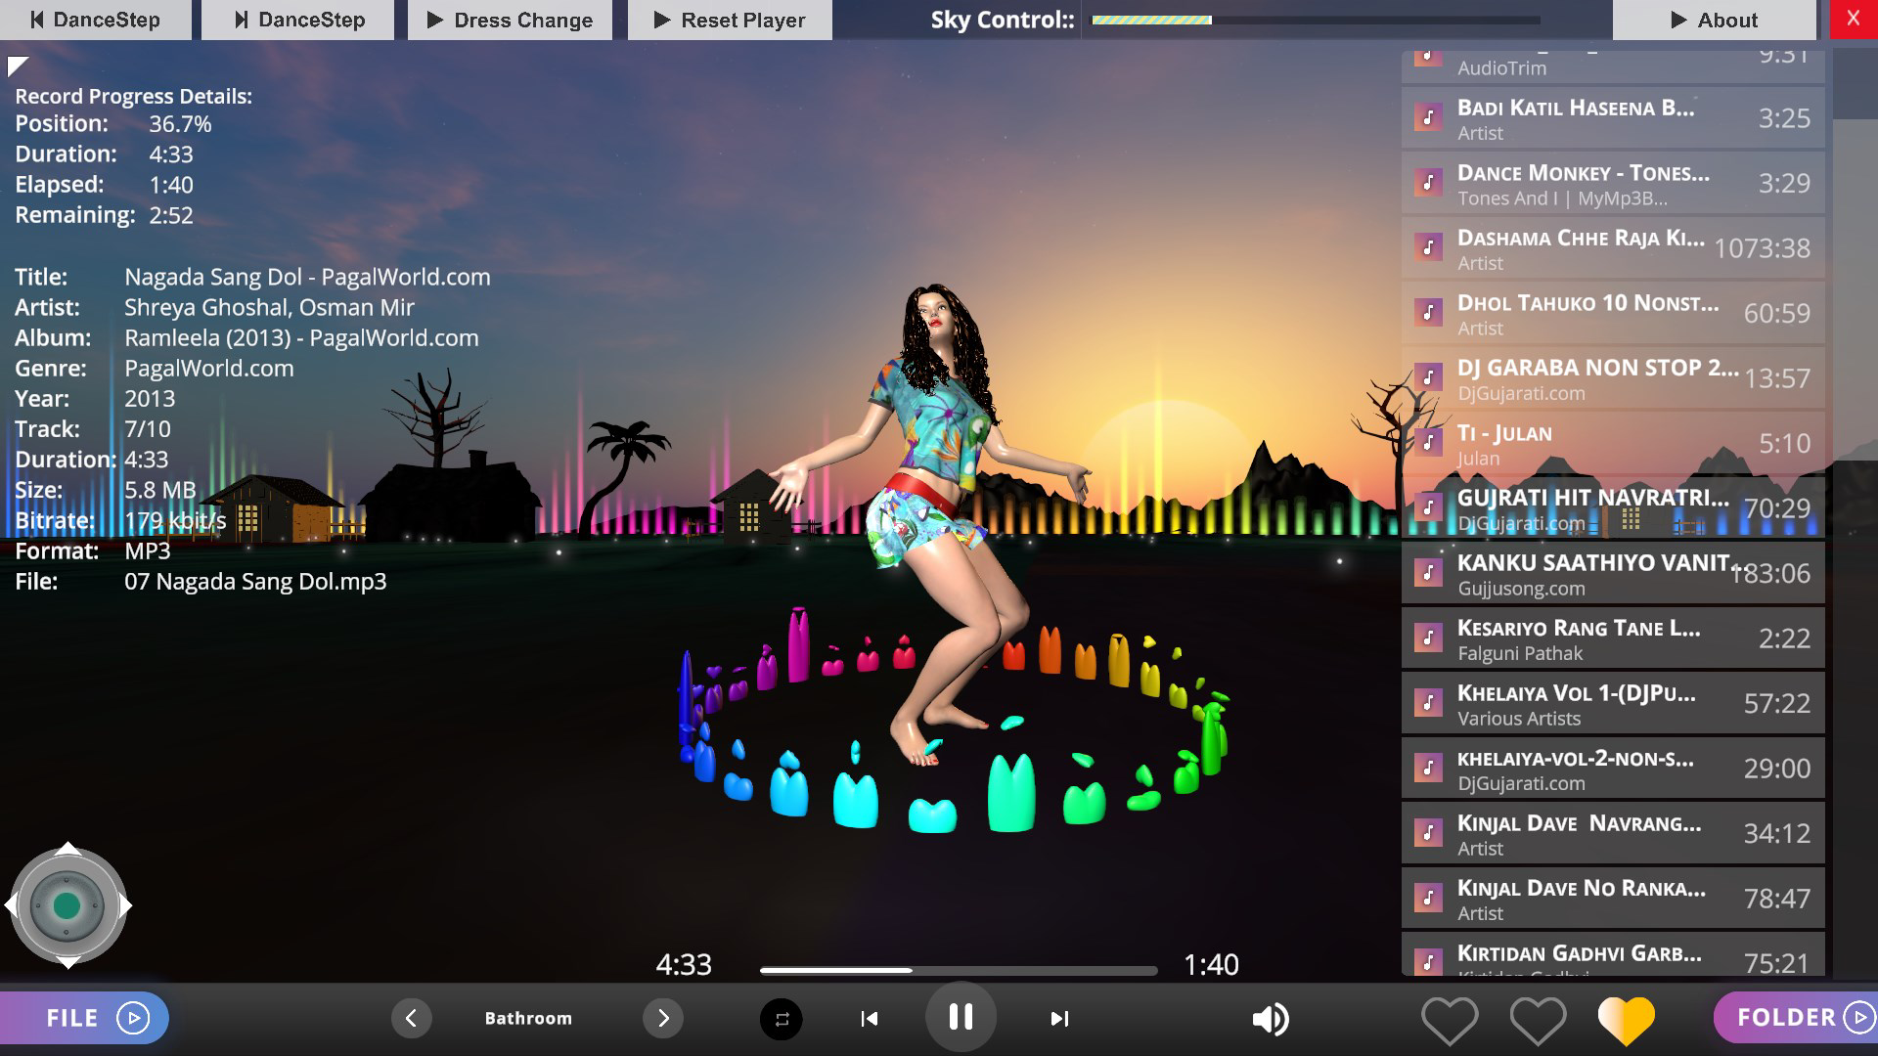Click the Reset Player button
The width and height of the screenshot is (1878, 1056).
point(730,20)
